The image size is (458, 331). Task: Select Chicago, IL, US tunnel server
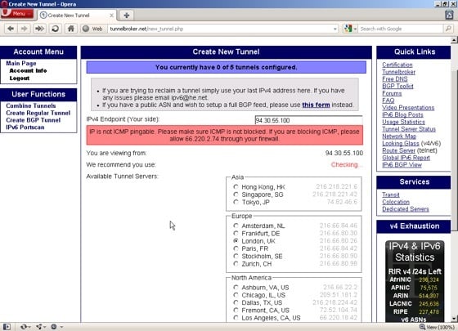coord(236,295)
